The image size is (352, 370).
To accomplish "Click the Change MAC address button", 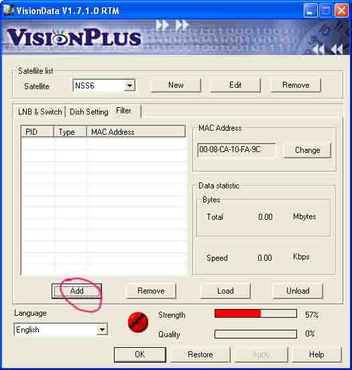I will click(307, 150).
